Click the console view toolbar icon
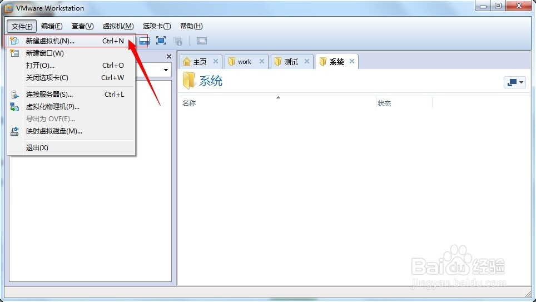 (202, 41)
